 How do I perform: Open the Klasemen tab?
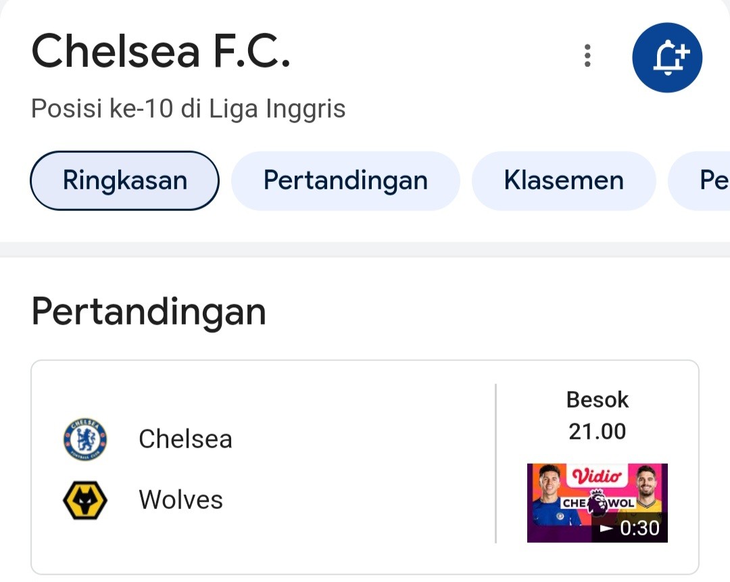point(564,180)
